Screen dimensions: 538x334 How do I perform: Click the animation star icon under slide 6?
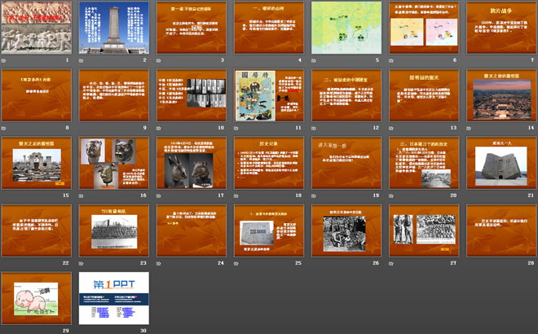click(391, 60)
